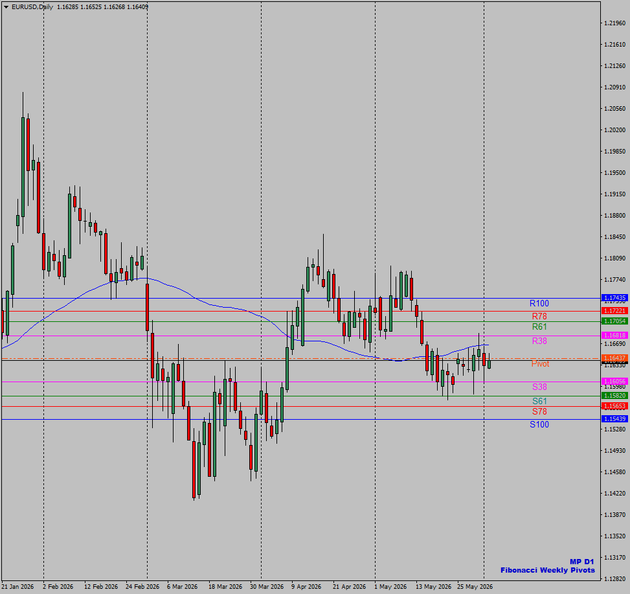Select the R38 resistance label
This screenshot has height=594, width=630.
click(x=539, y=341)
